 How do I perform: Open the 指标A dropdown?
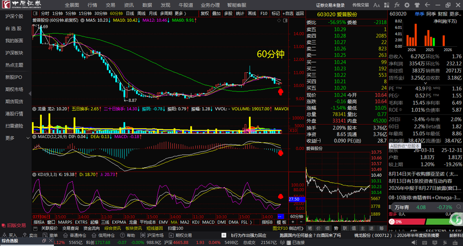(x=39, y=222)
